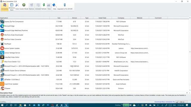
Task: Select the Lenovo Vantage Service icon
Action: (2, 53)
